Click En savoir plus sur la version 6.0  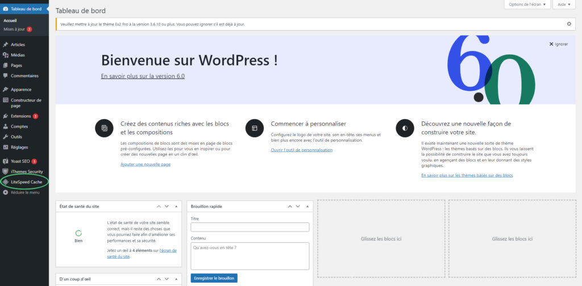143,76
